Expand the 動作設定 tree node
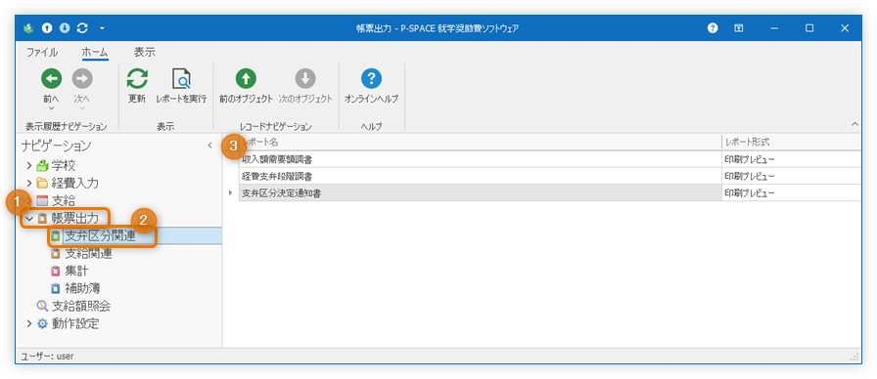Viewport: 877px width, 379px height. [x=29, y=323]
